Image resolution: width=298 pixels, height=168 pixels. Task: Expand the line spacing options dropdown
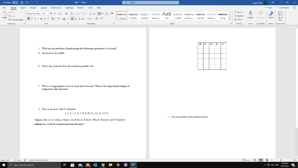[92, 18]
